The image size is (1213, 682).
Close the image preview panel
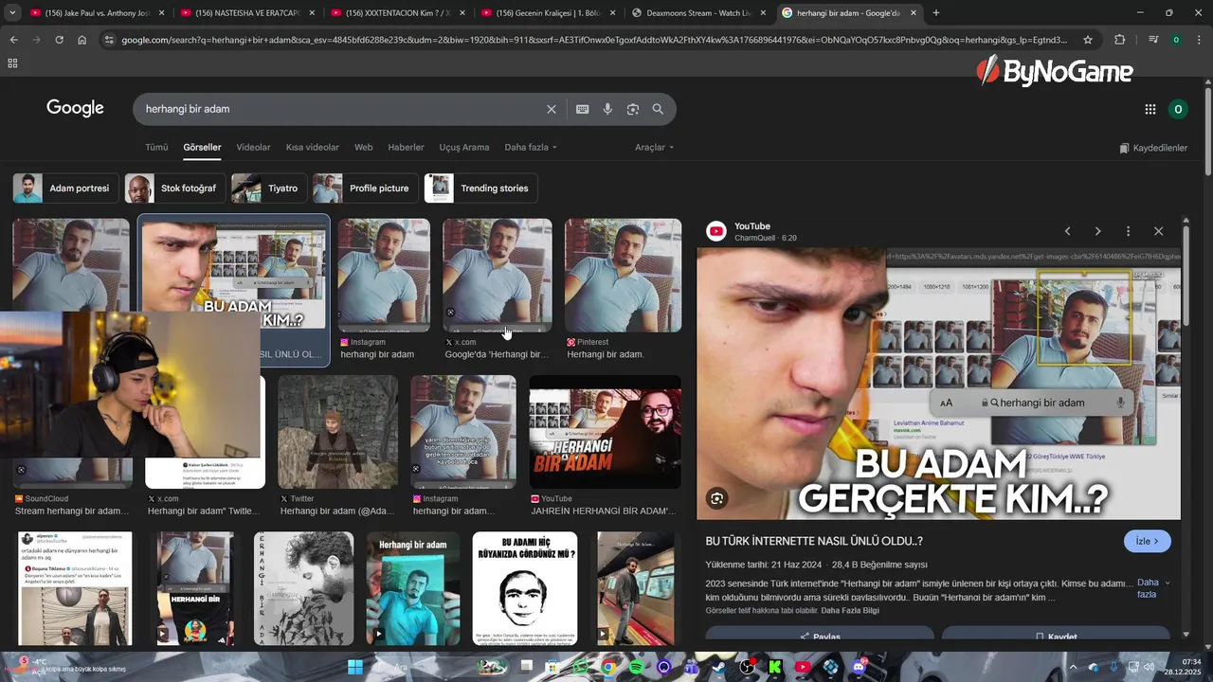(x=1158, y=231)
